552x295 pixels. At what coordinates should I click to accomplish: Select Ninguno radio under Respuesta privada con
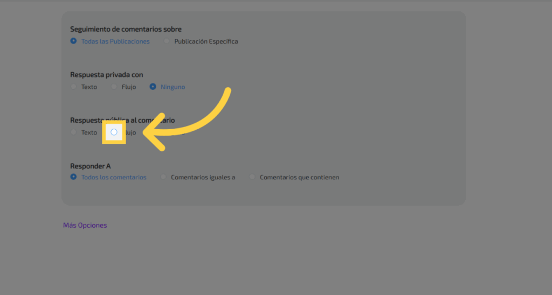[x=153, y=87]
